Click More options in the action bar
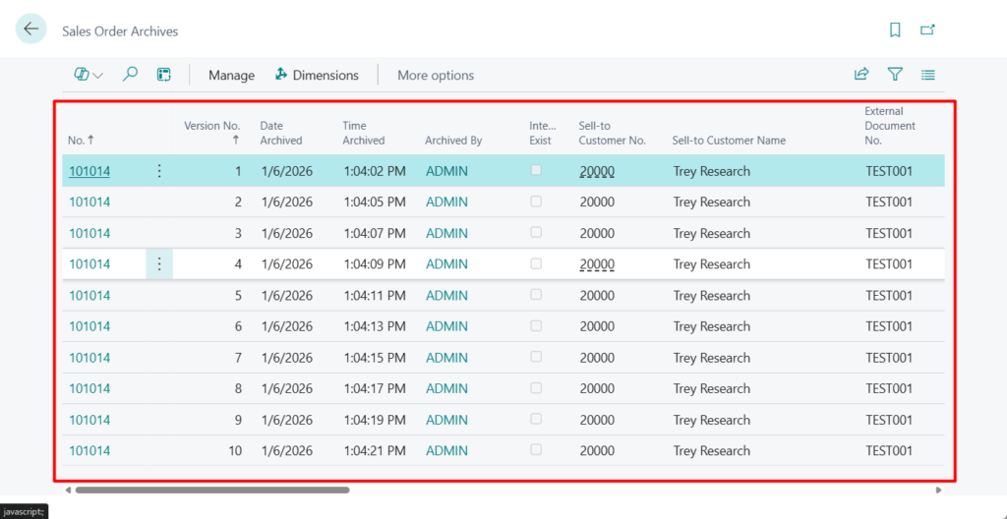 click(x=436, y=75)
